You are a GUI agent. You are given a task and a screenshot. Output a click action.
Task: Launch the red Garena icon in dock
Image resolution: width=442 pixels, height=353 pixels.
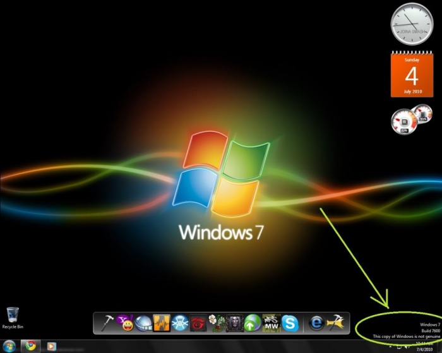point(198,324)
